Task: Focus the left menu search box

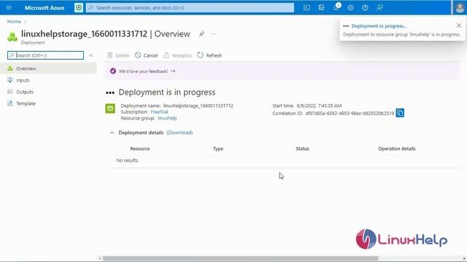Action: coord(45,55)
